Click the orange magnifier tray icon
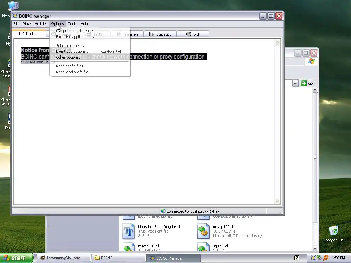Image resolution: width=351 pixels, height=263 pixels. click(326, 258)
